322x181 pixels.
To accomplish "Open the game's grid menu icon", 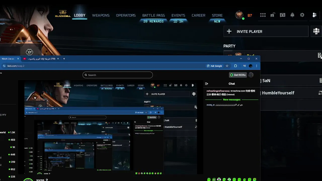I will (263, 15).
